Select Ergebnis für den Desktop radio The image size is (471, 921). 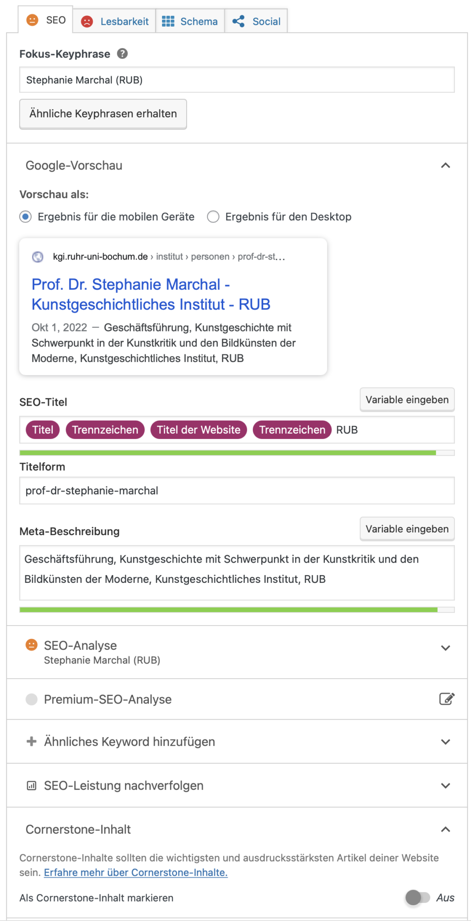coord(213,217)
